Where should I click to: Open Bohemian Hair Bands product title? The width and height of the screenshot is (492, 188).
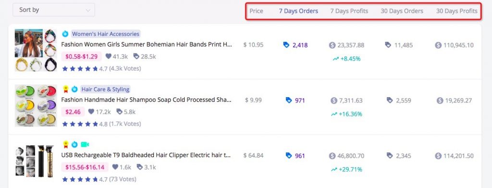coord(147,45)
